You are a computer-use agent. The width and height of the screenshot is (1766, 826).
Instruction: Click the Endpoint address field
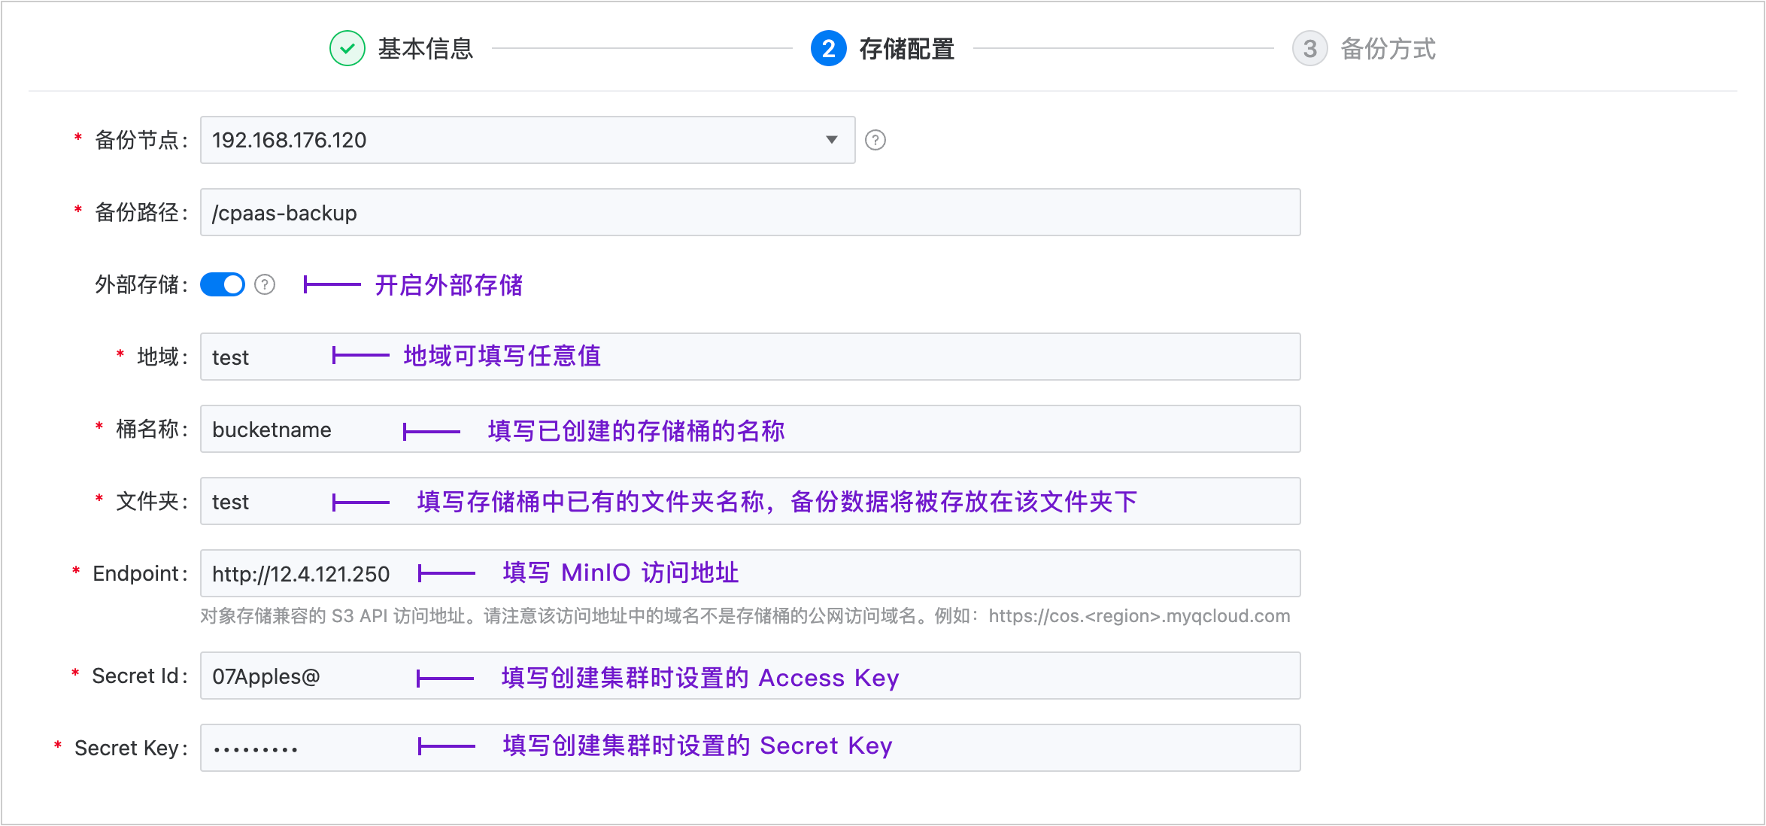(x=978, y=573)
